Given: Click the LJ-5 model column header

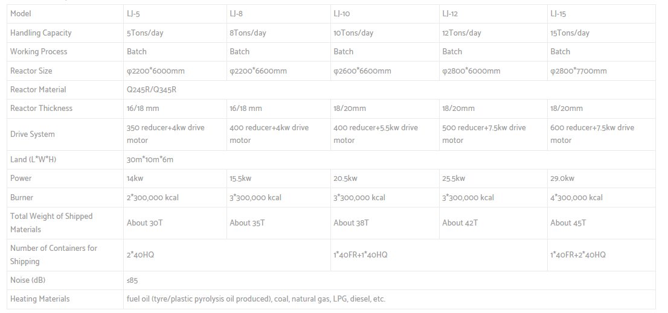Looking at the screenshot, I should point(135,13).
